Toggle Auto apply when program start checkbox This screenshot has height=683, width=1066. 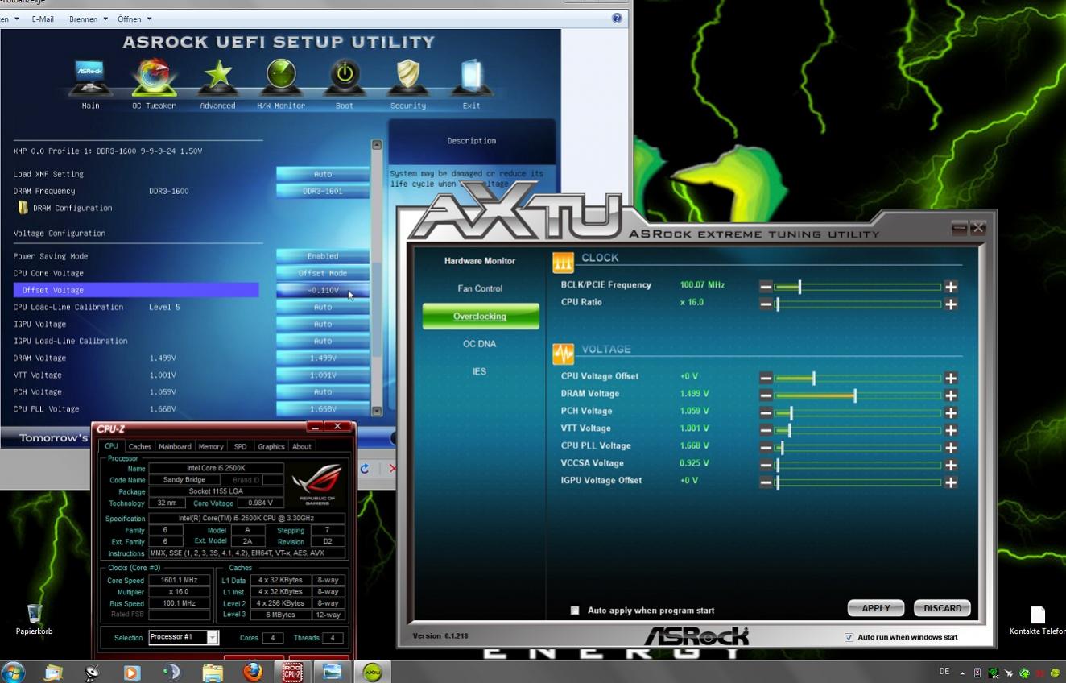tap(575, 611)
